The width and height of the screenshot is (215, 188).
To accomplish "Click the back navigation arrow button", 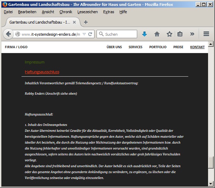I will click(8, 34).
